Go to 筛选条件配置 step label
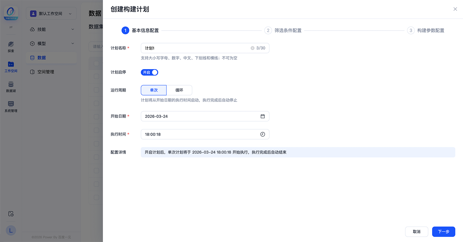This screenshot has width=463, height=242. point(288,31)
